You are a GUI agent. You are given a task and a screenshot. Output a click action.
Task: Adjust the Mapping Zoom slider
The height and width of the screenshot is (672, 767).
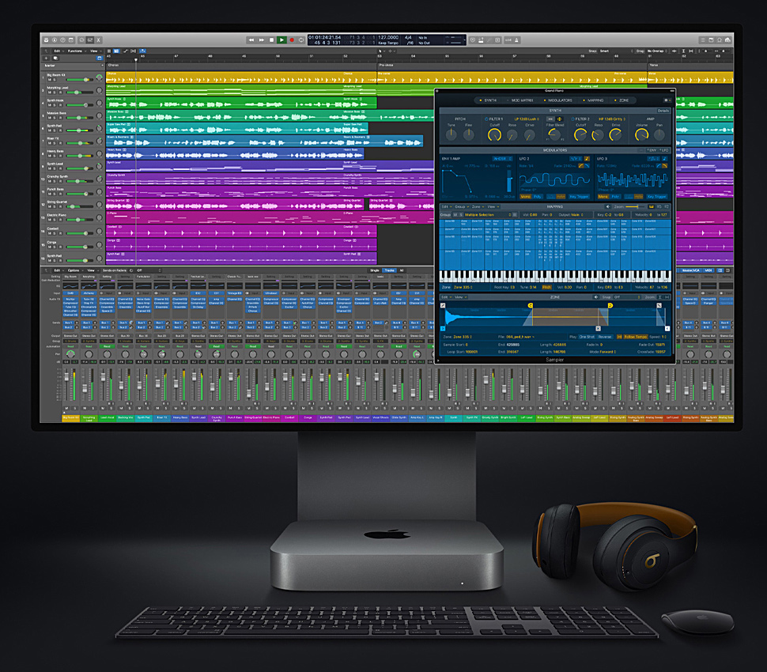point(634,207)
